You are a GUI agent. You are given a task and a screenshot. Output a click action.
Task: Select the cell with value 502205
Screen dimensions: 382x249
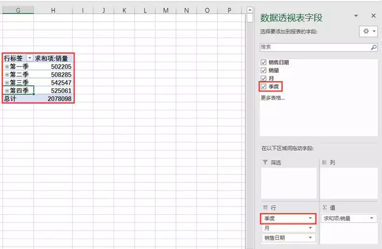click(53, 66)
